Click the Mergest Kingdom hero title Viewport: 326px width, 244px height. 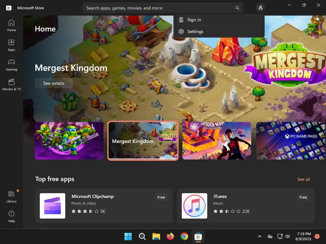tap(71, 68)
